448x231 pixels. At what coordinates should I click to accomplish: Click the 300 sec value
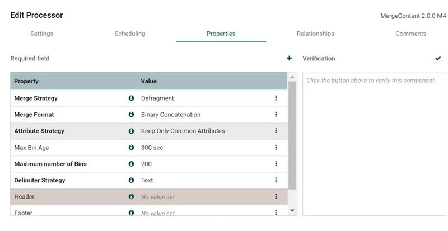[152, 148]
